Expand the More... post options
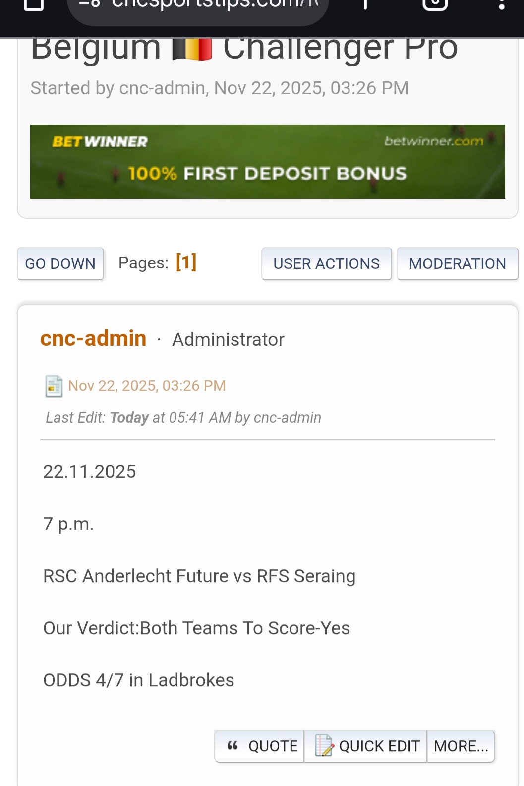This screenshot has height=786, width=524. point(461,746)
